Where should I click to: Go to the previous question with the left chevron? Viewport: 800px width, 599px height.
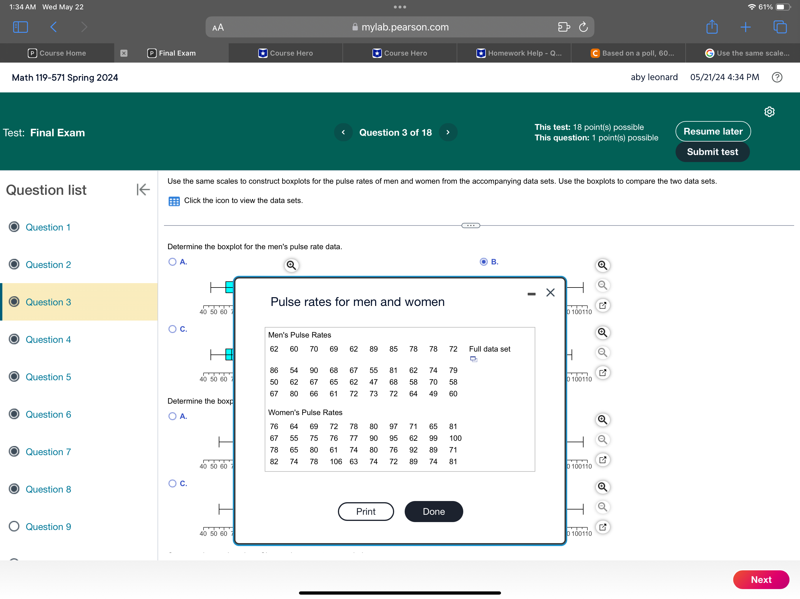[343, 132]
